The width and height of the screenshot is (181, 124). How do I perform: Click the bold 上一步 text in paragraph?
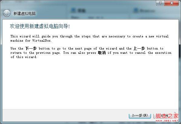(x=139, y=48)
